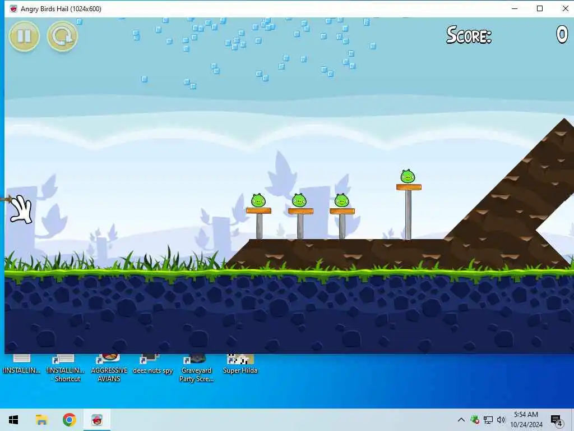Launch Google Chrome from the taskbar
The width and height of the screenshot is (574, 431).
click(69, 420)
